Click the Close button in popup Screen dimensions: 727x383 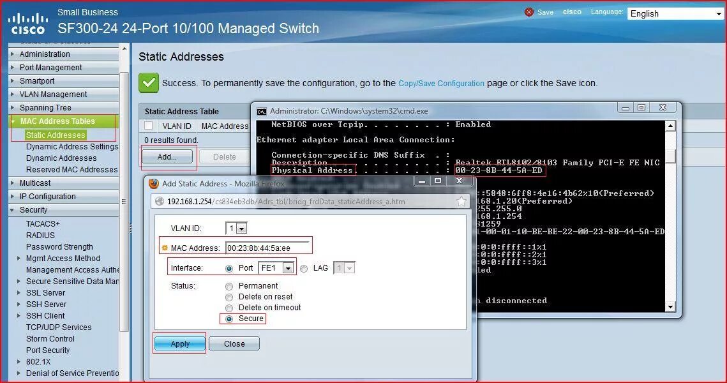click(x=234, y=343)
